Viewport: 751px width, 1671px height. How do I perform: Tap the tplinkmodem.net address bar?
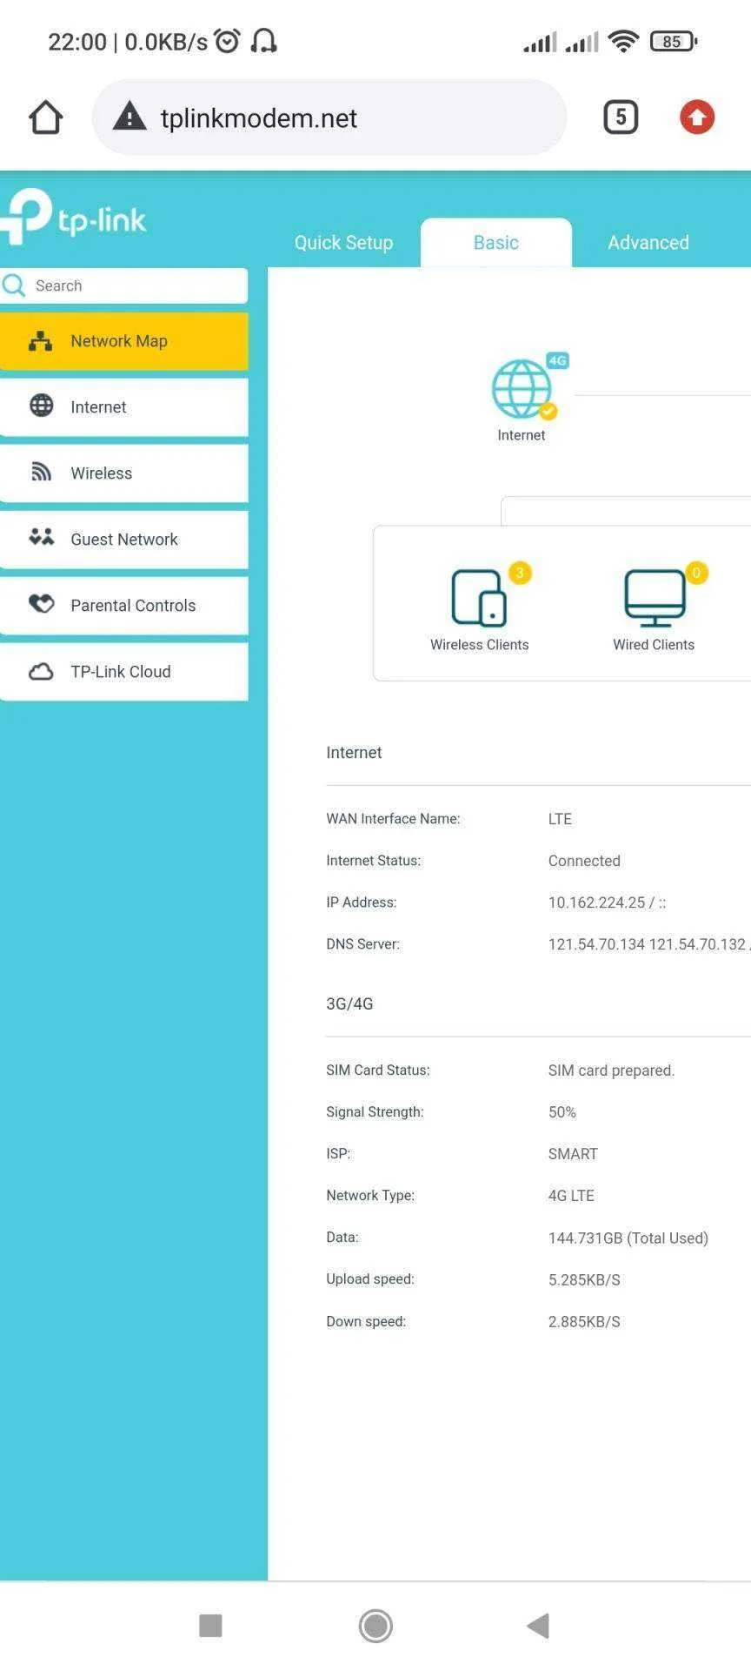[329, 117]
